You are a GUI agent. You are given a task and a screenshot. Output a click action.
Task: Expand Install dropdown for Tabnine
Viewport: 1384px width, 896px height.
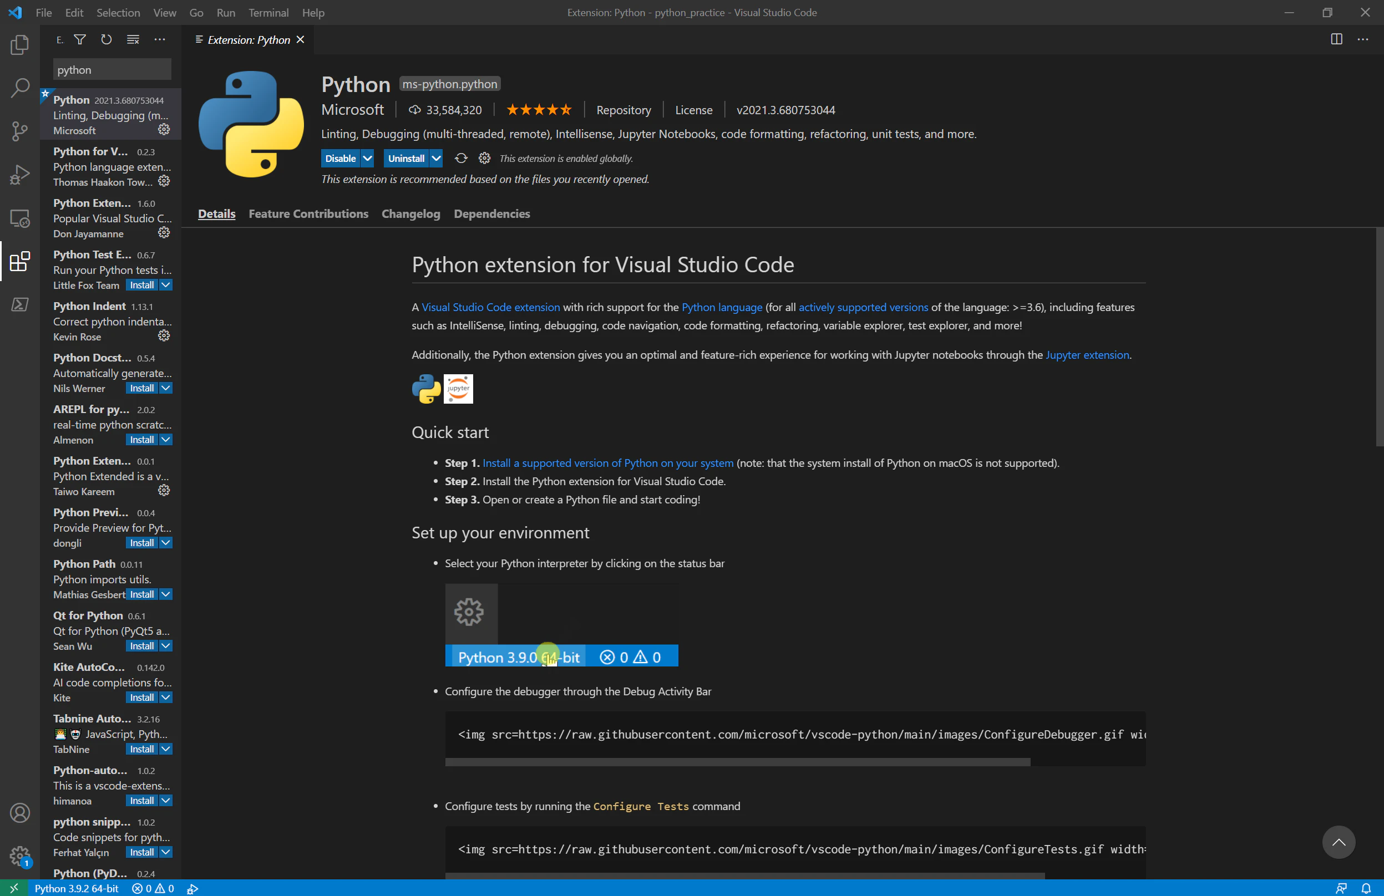coord(166,749)
